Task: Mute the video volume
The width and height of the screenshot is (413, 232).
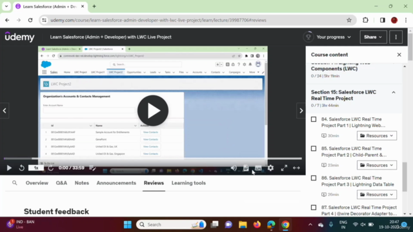Action: (x=234, y=168)
